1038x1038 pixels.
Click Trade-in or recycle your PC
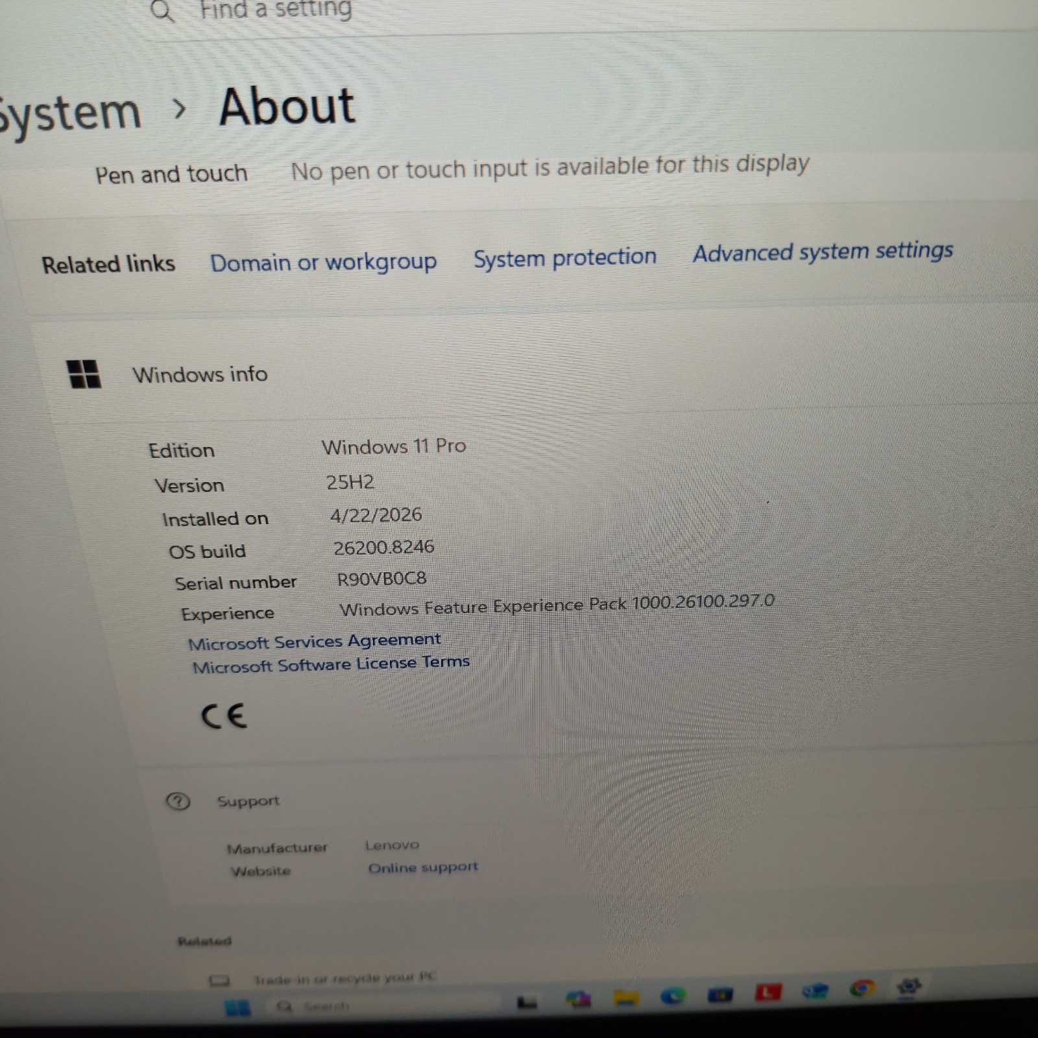344,978
